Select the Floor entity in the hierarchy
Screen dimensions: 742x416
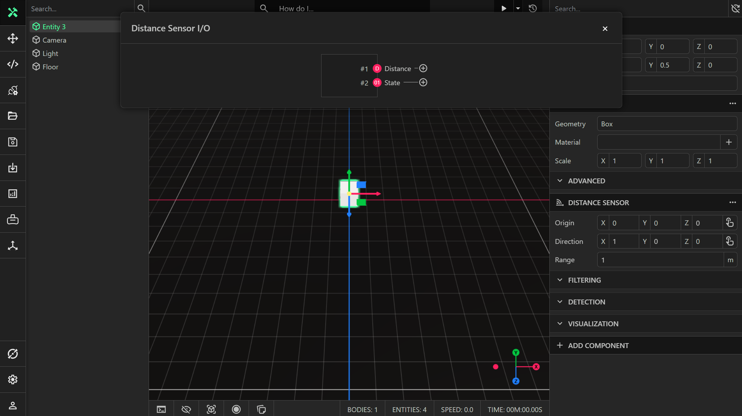pyautogui.click(x=50, y=67)
